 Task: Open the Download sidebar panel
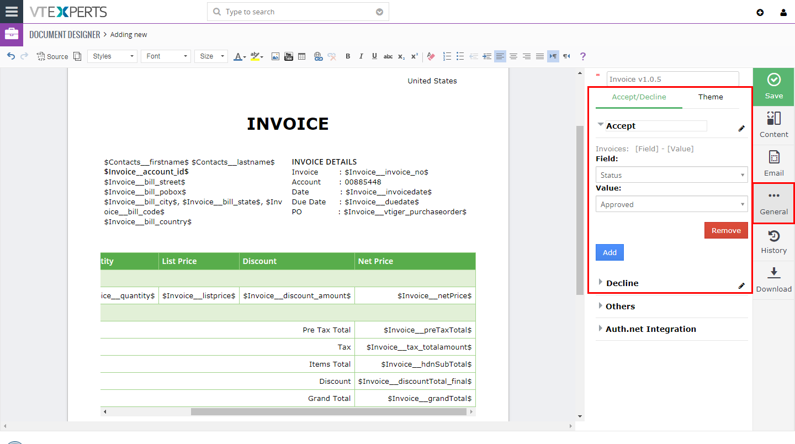coord(773,281)
